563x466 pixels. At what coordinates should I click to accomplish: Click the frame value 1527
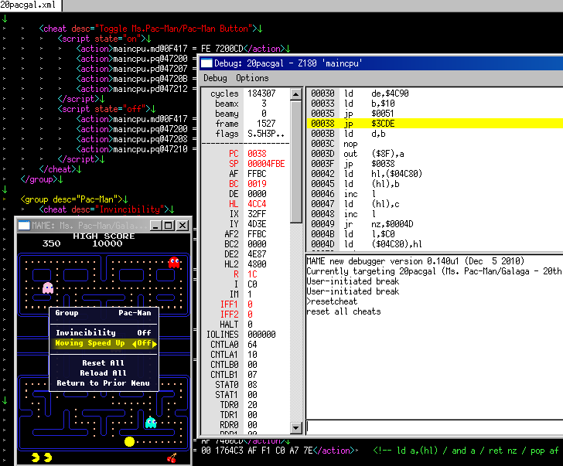[x=266, y=124]
